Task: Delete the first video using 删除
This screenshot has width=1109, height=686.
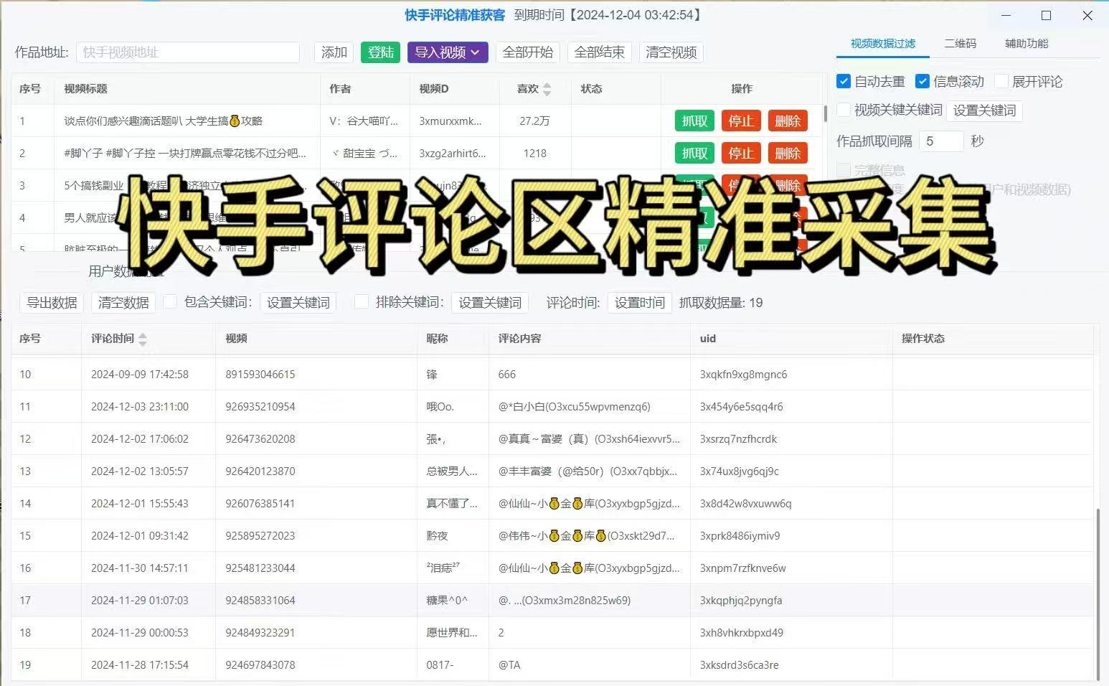Action: pyautogui.click(x=787, y=121)
